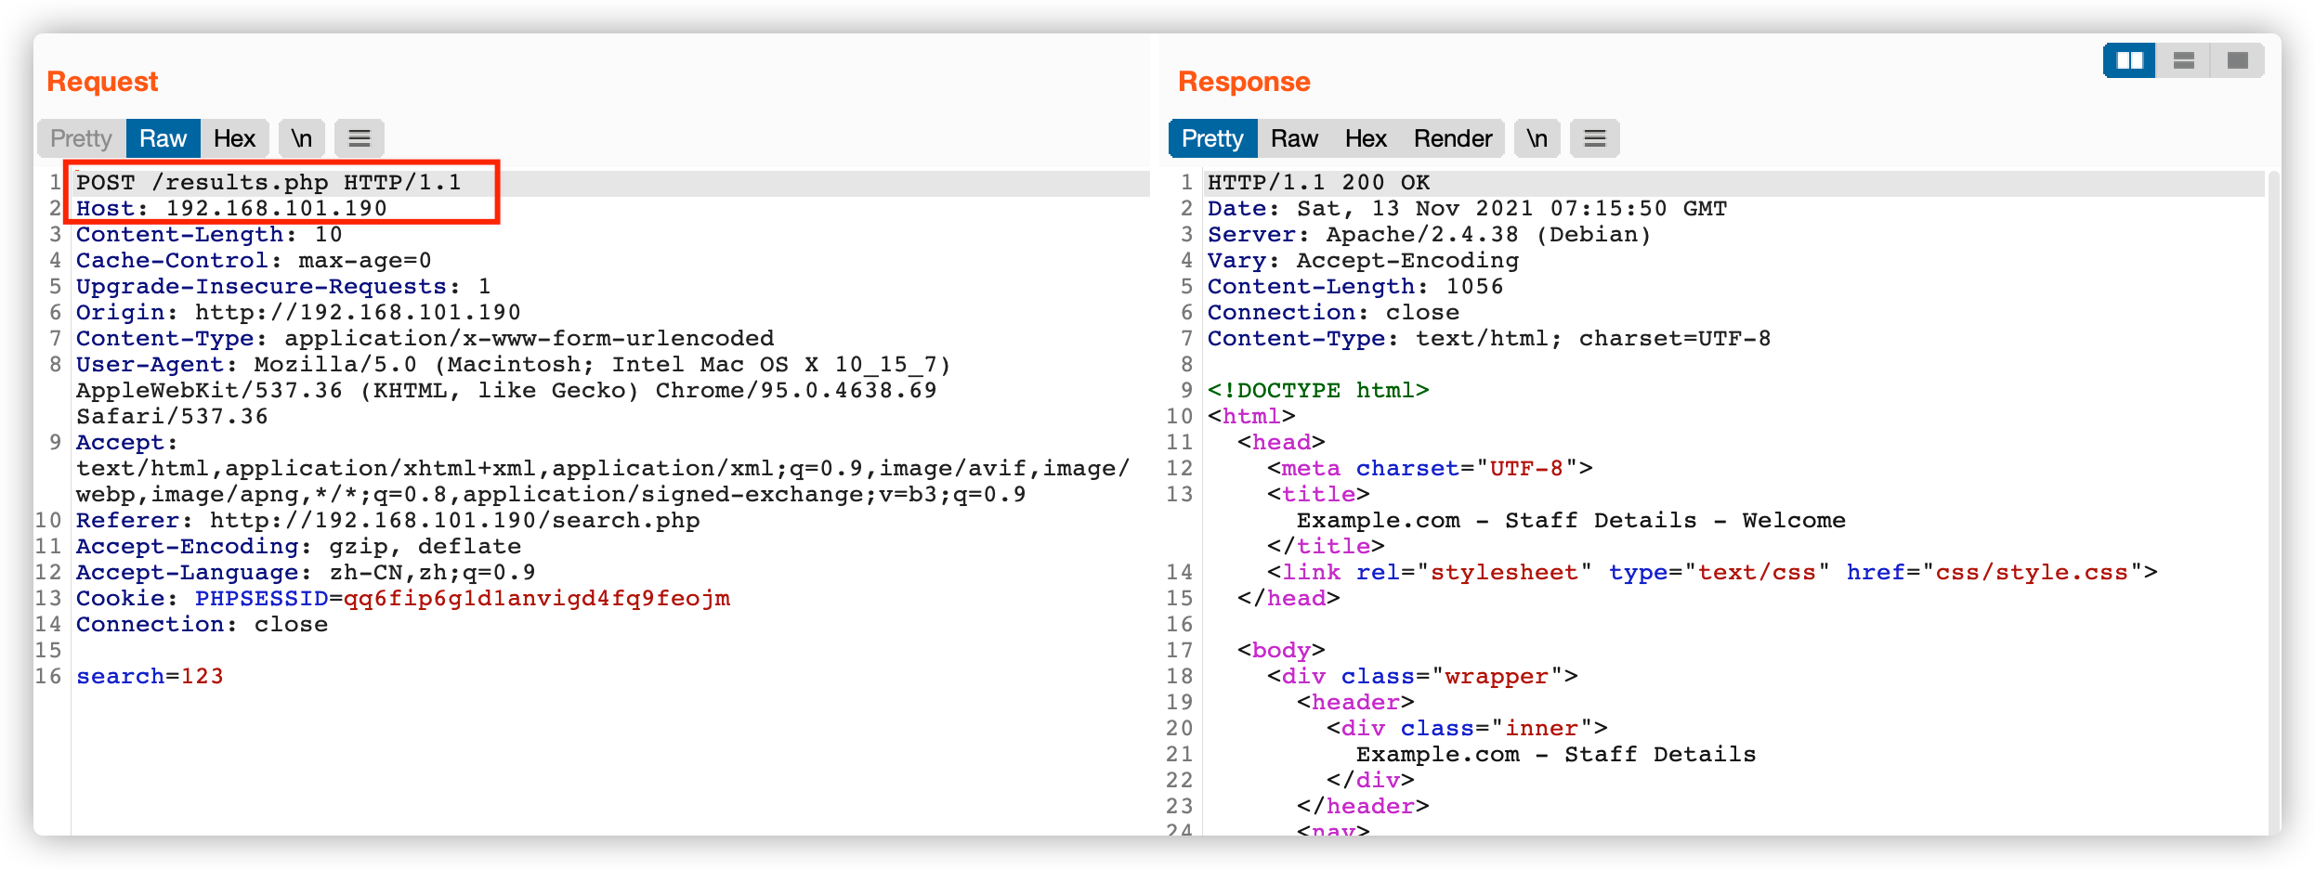Click the Origin header in the request
The height and width of the screenshot is (869, 2315).
(x=298, y=313)
